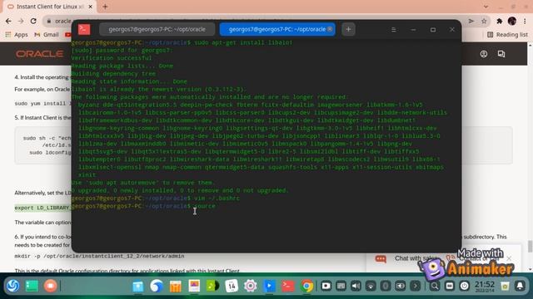The height and width of the screenshot is (299, 533).
Task: Bookmark this page with the star
Action: click(484, 21)
